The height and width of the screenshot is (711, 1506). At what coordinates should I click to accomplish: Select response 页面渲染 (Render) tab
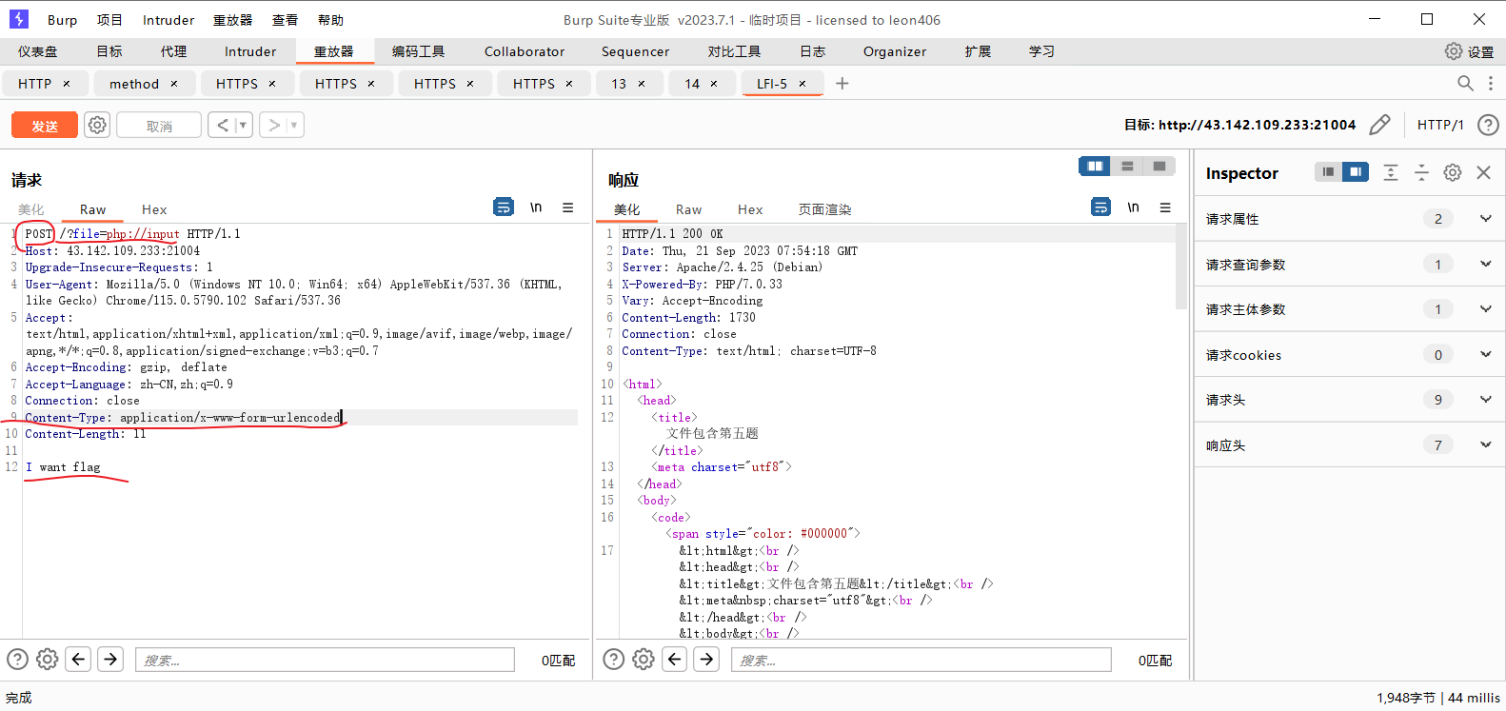(824, 209)
